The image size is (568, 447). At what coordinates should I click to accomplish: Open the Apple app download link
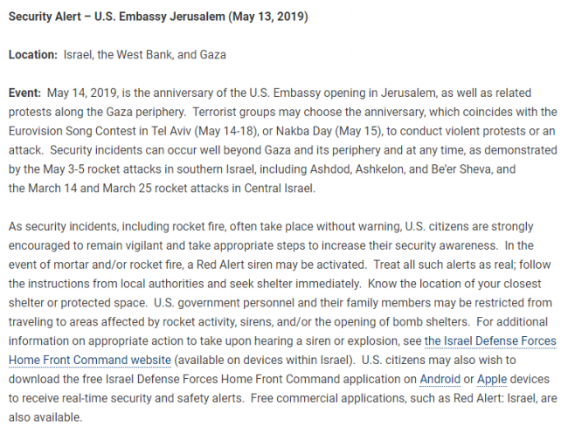coord(492,379)
